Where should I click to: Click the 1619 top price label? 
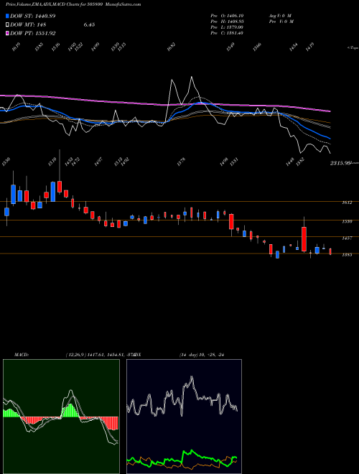click(x=16, y=47)
